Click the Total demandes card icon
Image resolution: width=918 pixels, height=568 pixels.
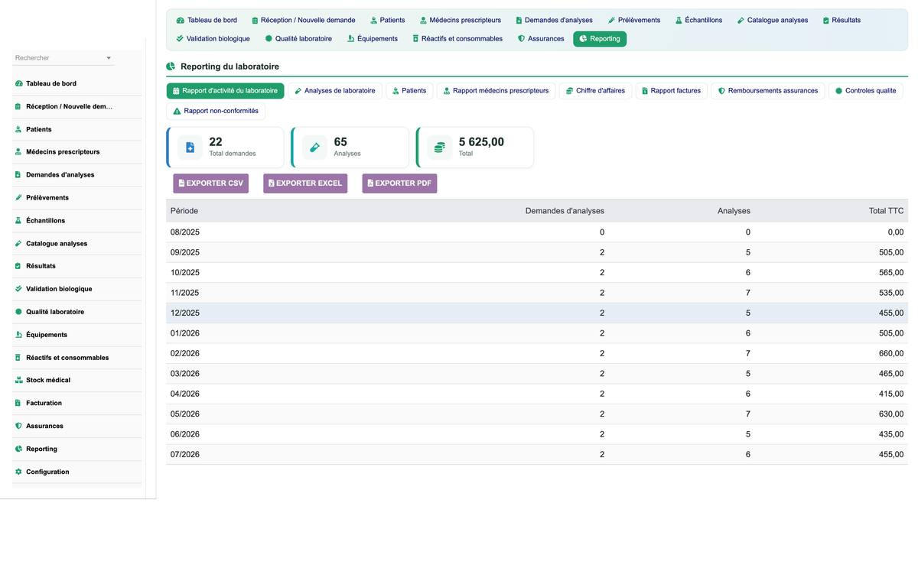coord(190,148)
